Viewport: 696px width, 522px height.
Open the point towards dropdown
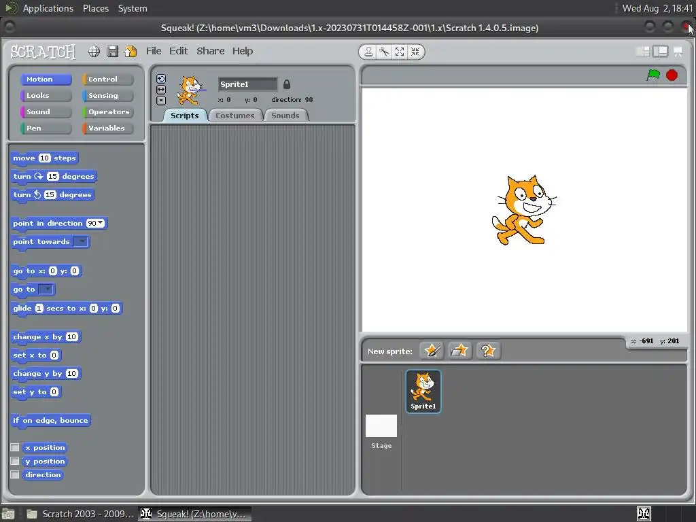point(80,241)
